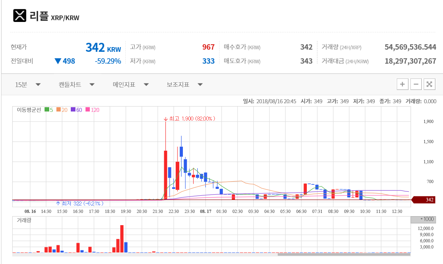The image size is (443, 264).
Task: Click the zoom in plus icon
Action: 402,84
